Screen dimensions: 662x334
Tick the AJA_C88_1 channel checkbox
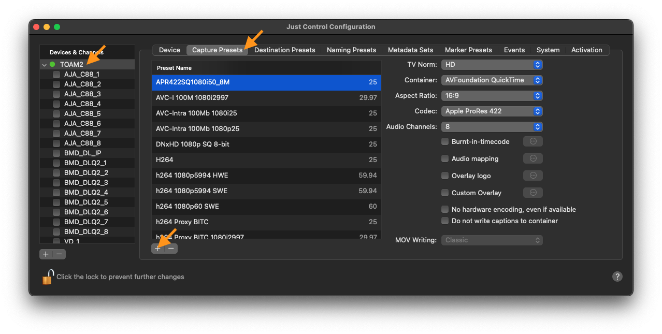point(56,75)
